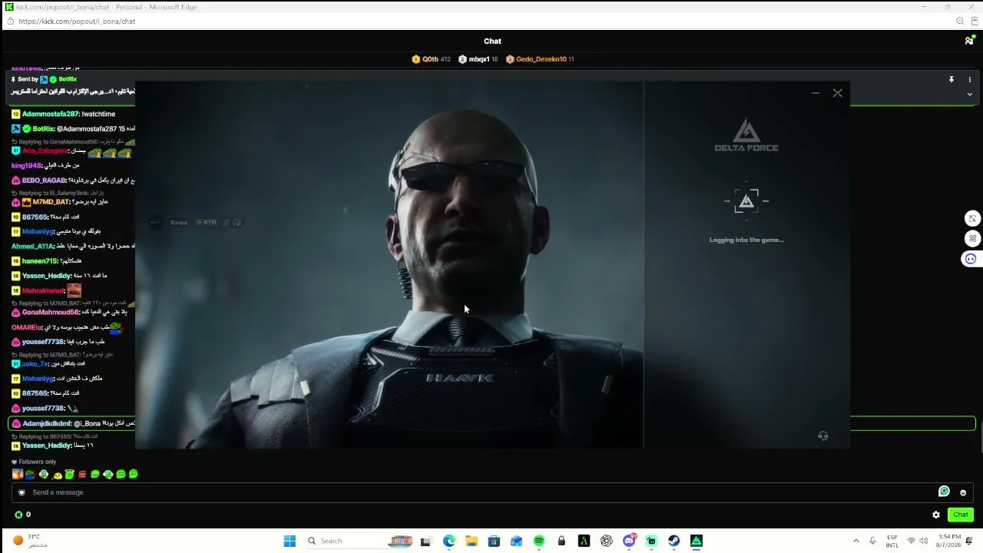The image size is (983, 553).
Task: Open the translate floating sidebar button
Action: click(x=972, y=218)
